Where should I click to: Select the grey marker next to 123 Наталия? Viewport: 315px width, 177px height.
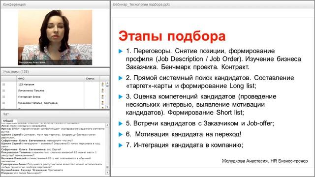(3, 85)
